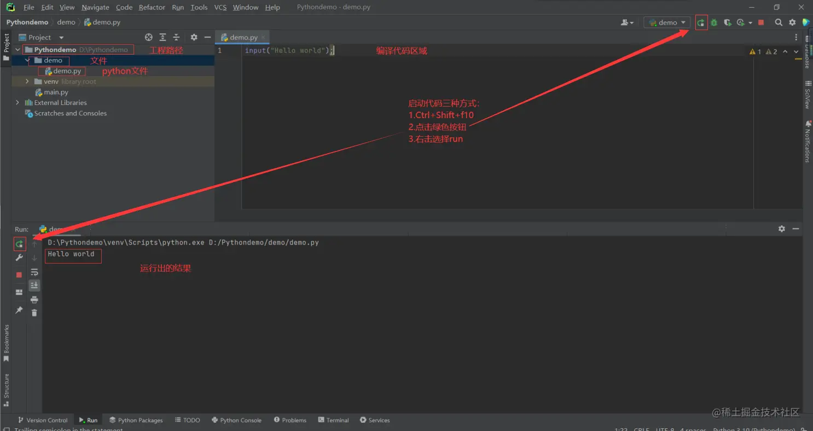Toggle the Project tool window side tab
Image resolution: width=813 pixels, height=431 pixels.
[6, 48]
